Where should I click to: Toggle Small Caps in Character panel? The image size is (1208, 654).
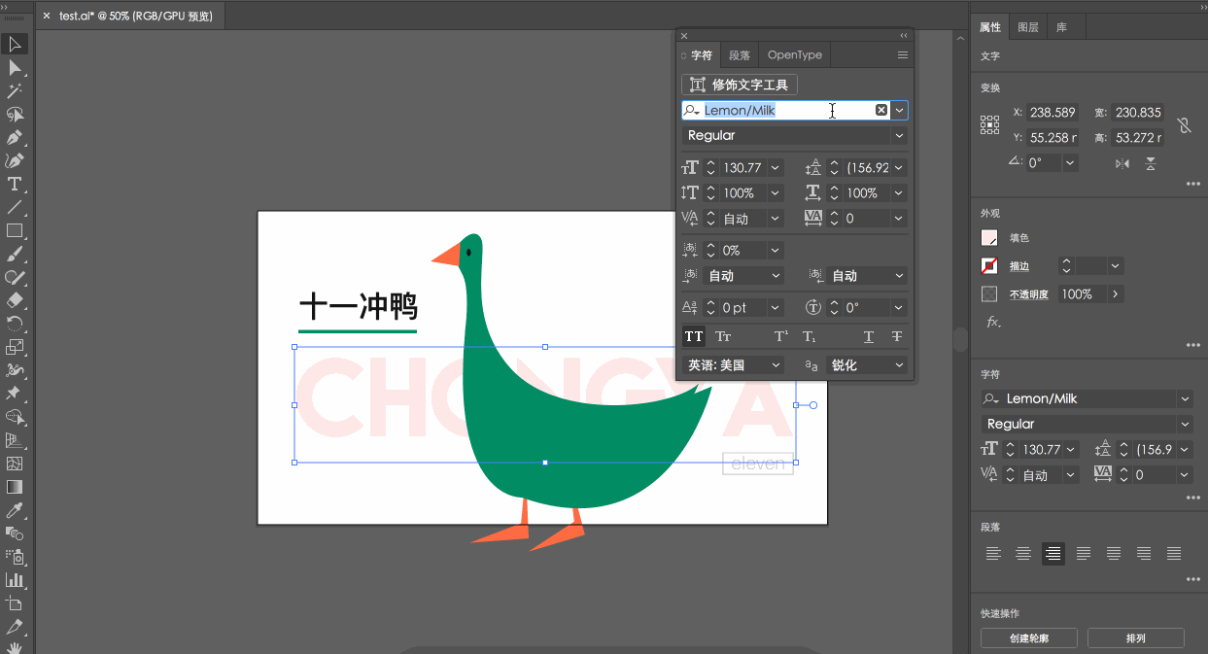point(723,336)
